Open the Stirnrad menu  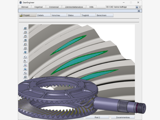pyautogui.click(x=25, y=7)
